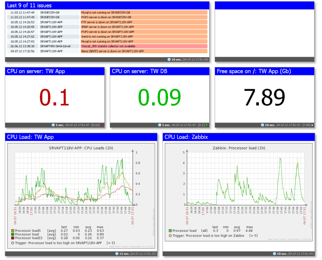322x260 pixels.
Task: Open the Tomcat_JMX statistic collector issue
Action: coord(144,46)
